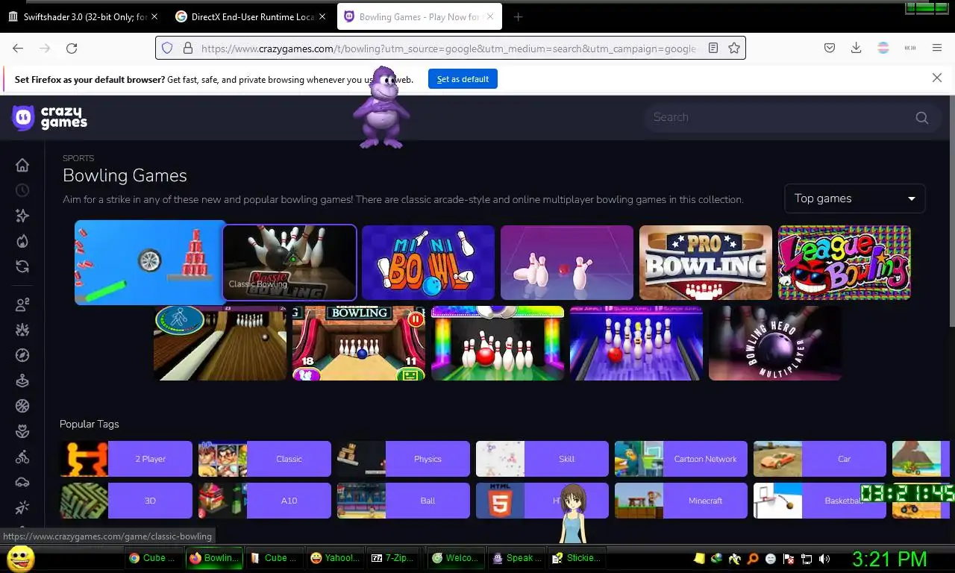Open the Car tag
This screenshot has height=573, width=955.
tap(820, 459)
